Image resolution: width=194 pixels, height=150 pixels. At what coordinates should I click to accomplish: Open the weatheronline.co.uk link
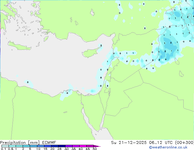(168, 147)
